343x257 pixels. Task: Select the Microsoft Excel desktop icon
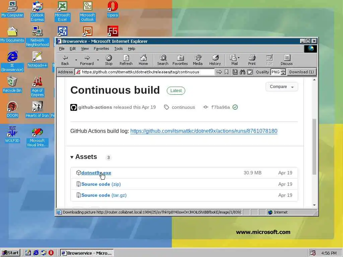tap(62, 11)
